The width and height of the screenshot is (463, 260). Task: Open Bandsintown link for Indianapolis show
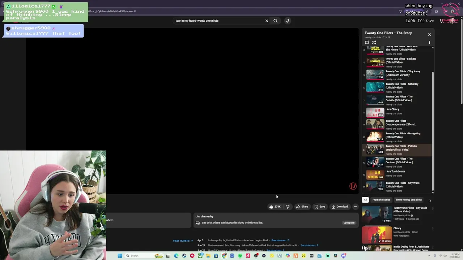tap(280, 240)
